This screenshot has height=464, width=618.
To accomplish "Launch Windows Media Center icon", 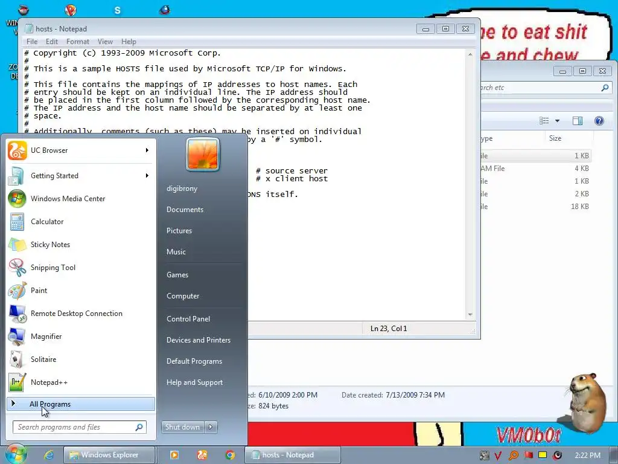I will click(x=17, y=198).
